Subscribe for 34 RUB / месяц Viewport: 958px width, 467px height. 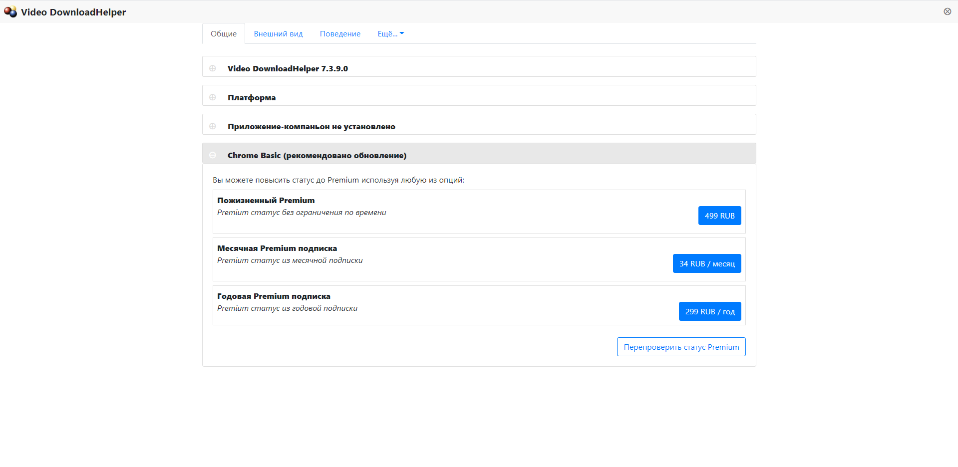coord(707,263)
